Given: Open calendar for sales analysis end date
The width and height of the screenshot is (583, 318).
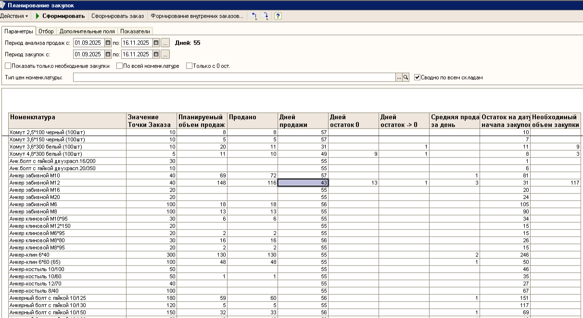Looking at the screenshot, I should click(156, 43).
